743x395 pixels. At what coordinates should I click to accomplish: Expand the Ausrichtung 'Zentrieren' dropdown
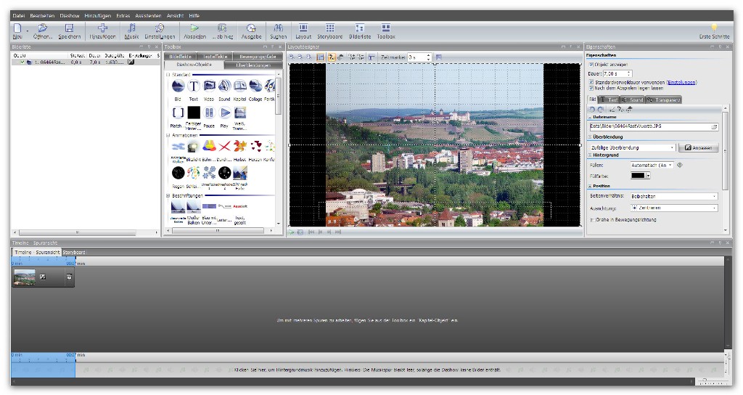(x=673, y=208)
